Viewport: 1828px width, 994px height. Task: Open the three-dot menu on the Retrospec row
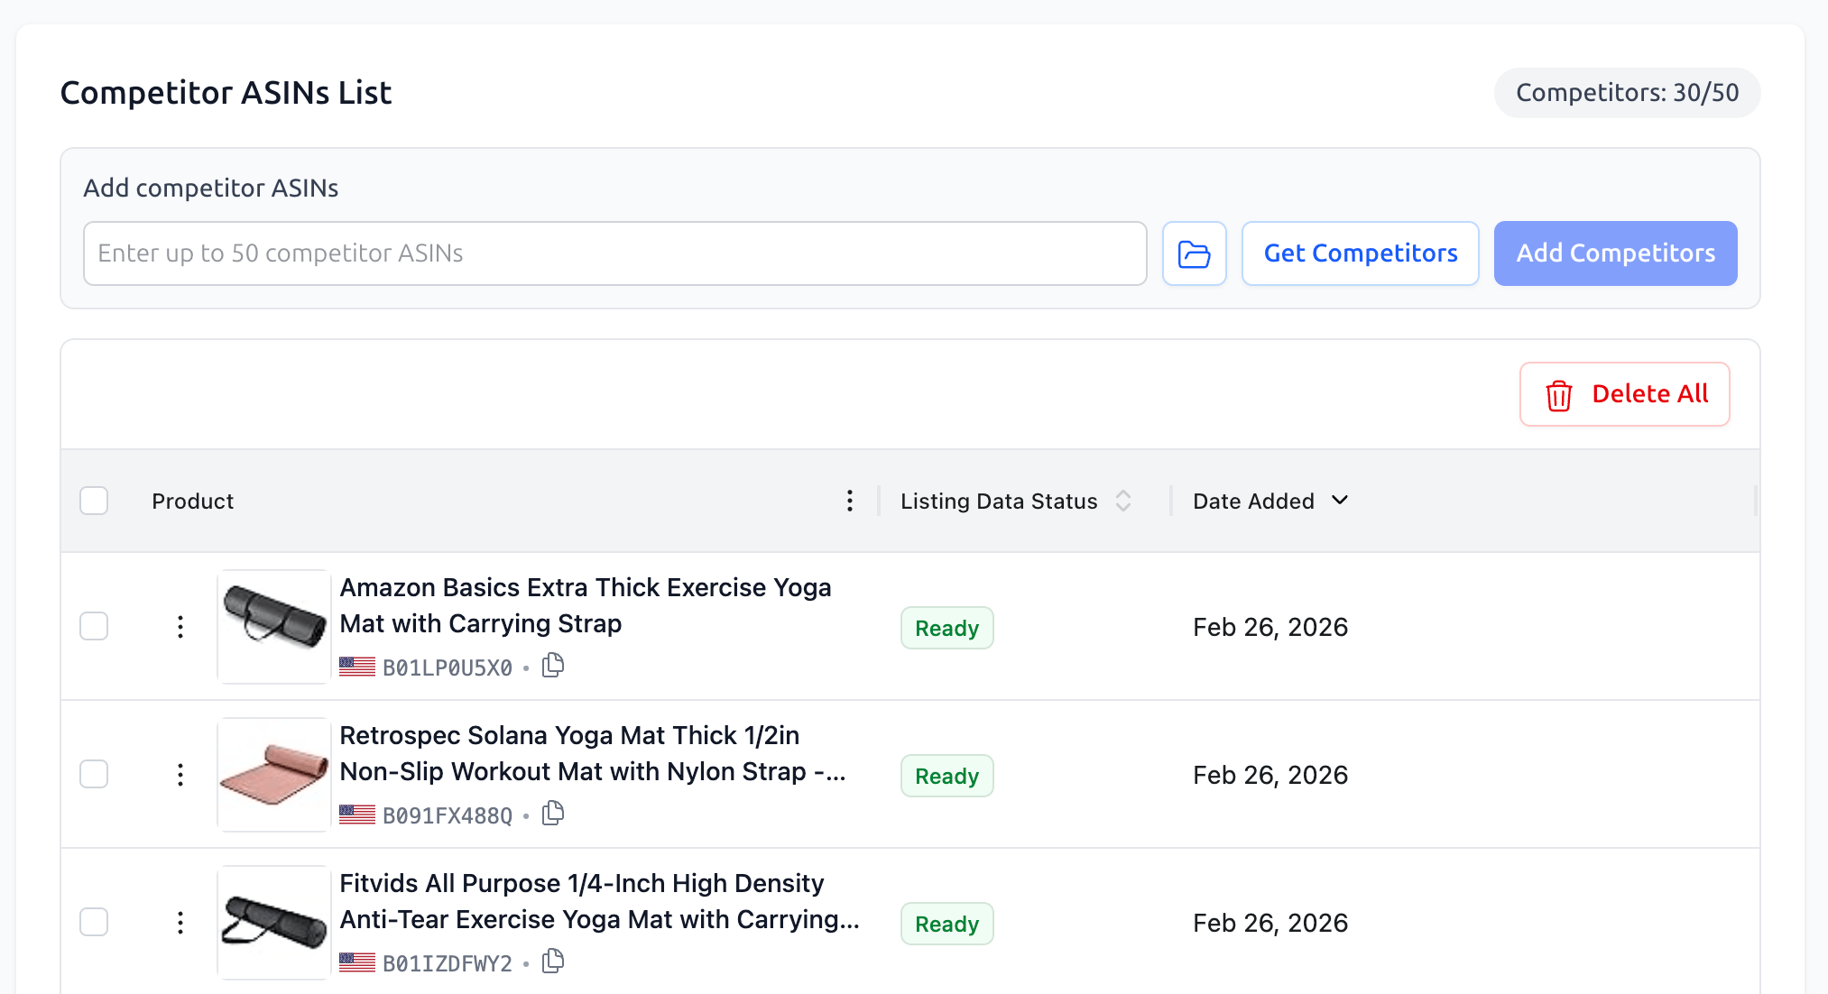pos(180,774)
